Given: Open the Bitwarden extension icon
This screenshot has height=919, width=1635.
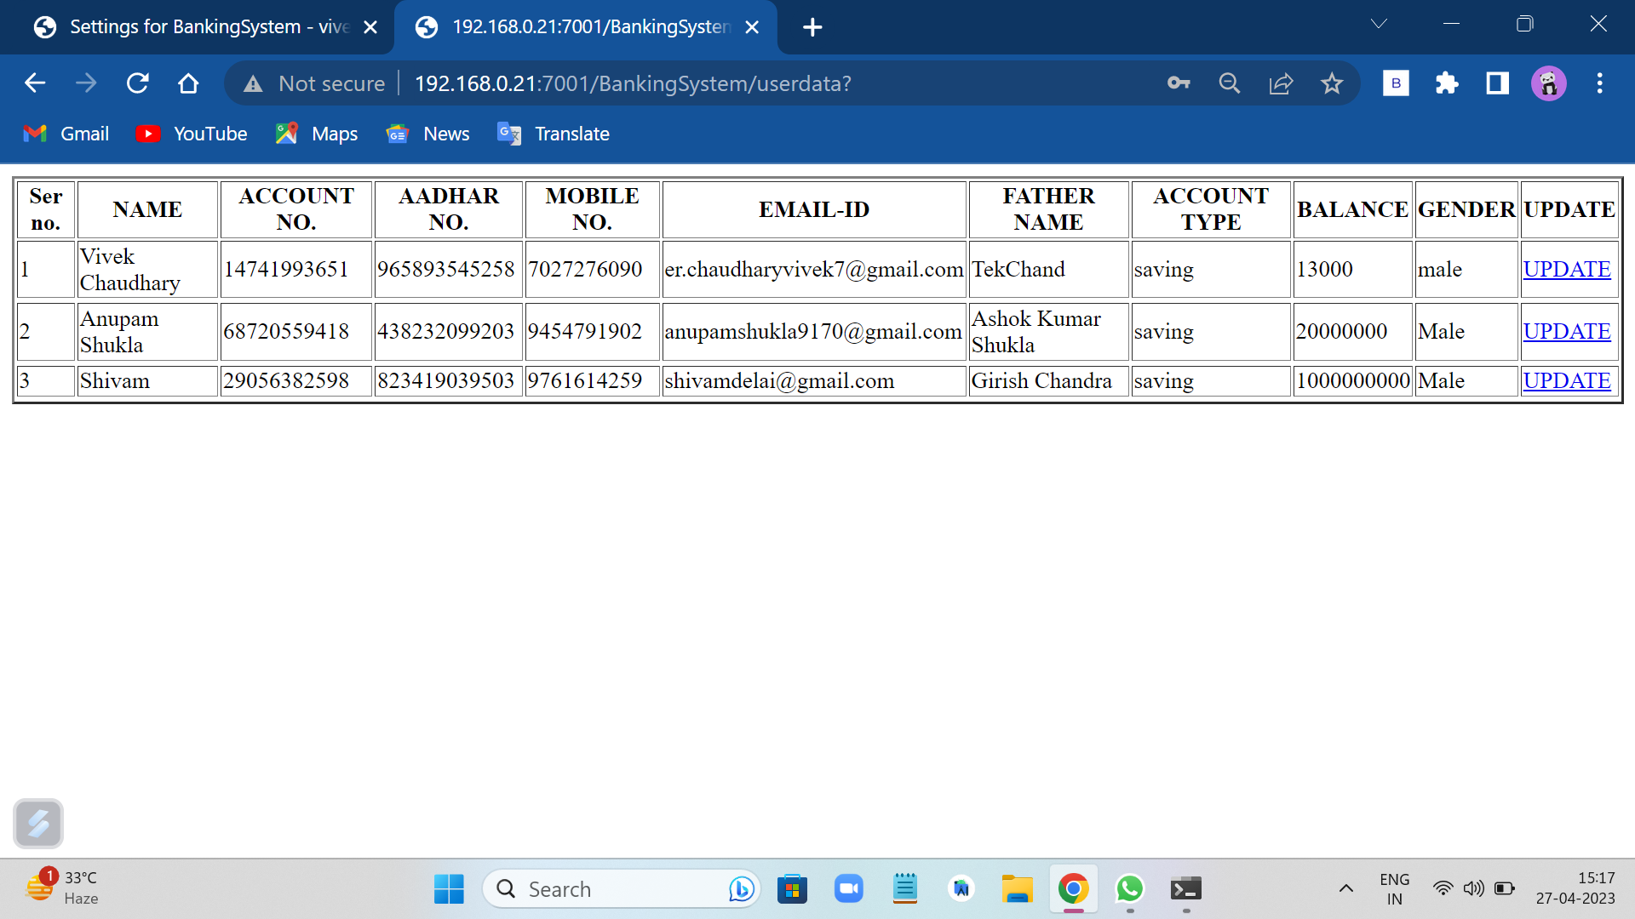Looking at the screenshot, I should click(1396, 83).
